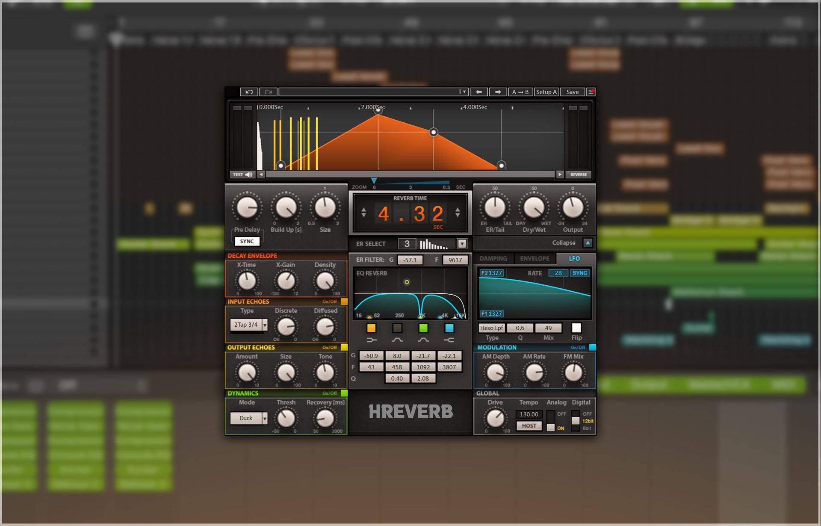Click EQ Q value 2.08
821x526 pixels.
(423, 378)
